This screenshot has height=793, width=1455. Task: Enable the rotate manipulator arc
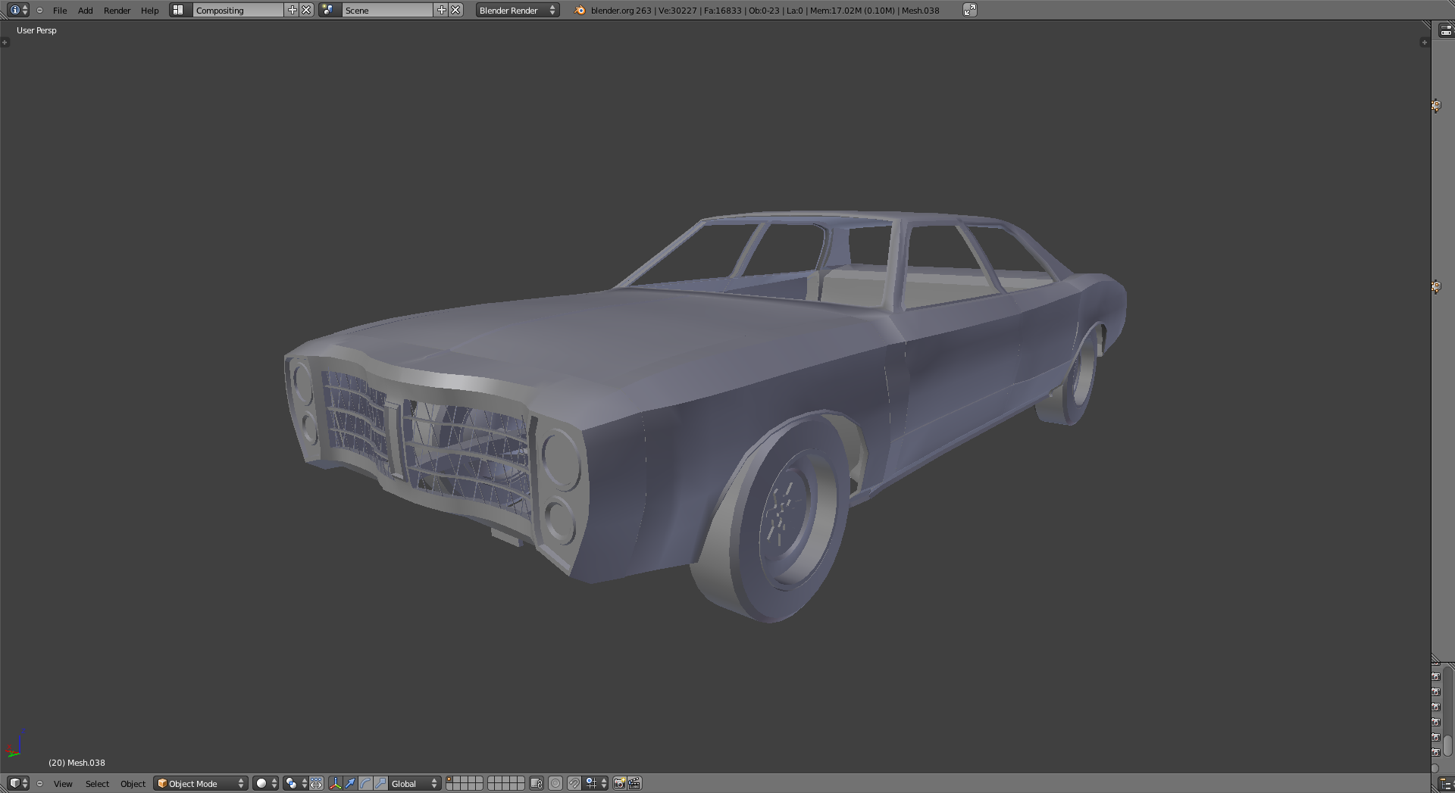tap(365, 783)
